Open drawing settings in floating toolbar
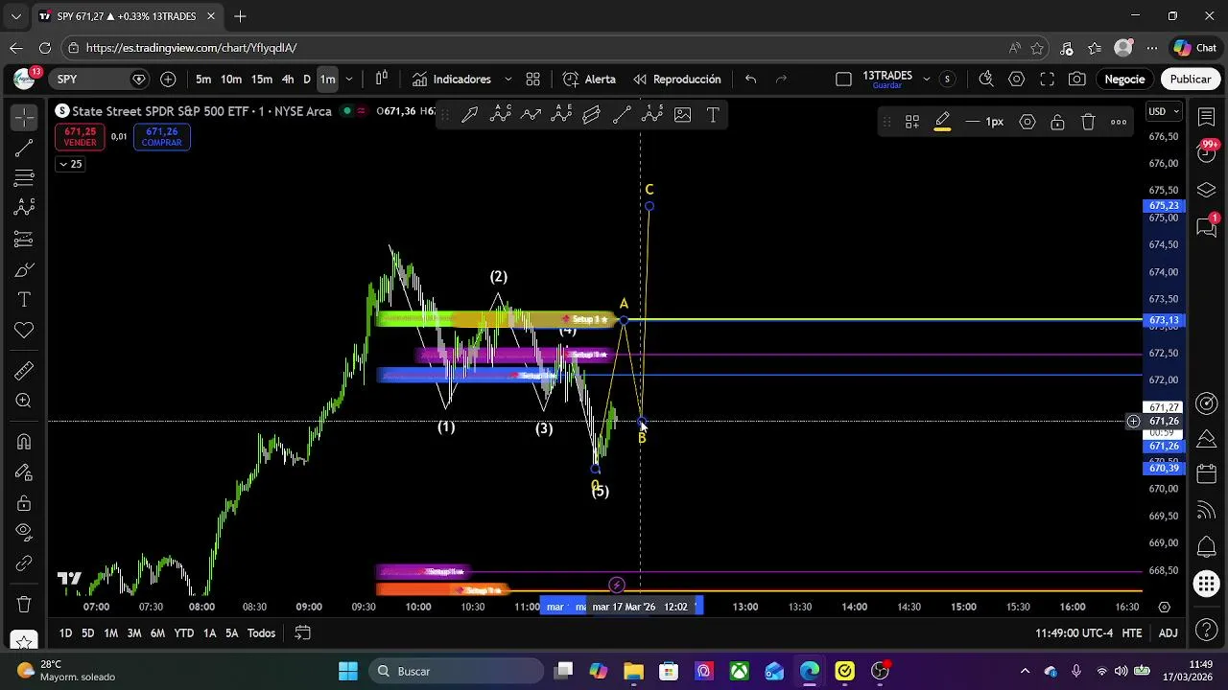The height and width of the screenshot is (690, 1228). point(1027,122)
